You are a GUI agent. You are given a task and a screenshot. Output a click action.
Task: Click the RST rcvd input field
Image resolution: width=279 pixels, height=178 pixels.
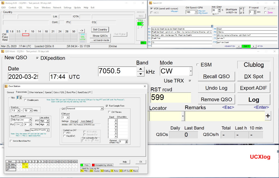pyautogui.click(x=171, y=98)
